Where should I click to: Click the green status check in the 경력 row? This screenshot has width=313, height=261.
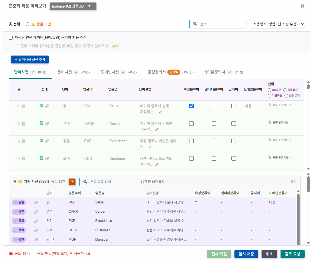pyautogui.click(x=41, y=123)
